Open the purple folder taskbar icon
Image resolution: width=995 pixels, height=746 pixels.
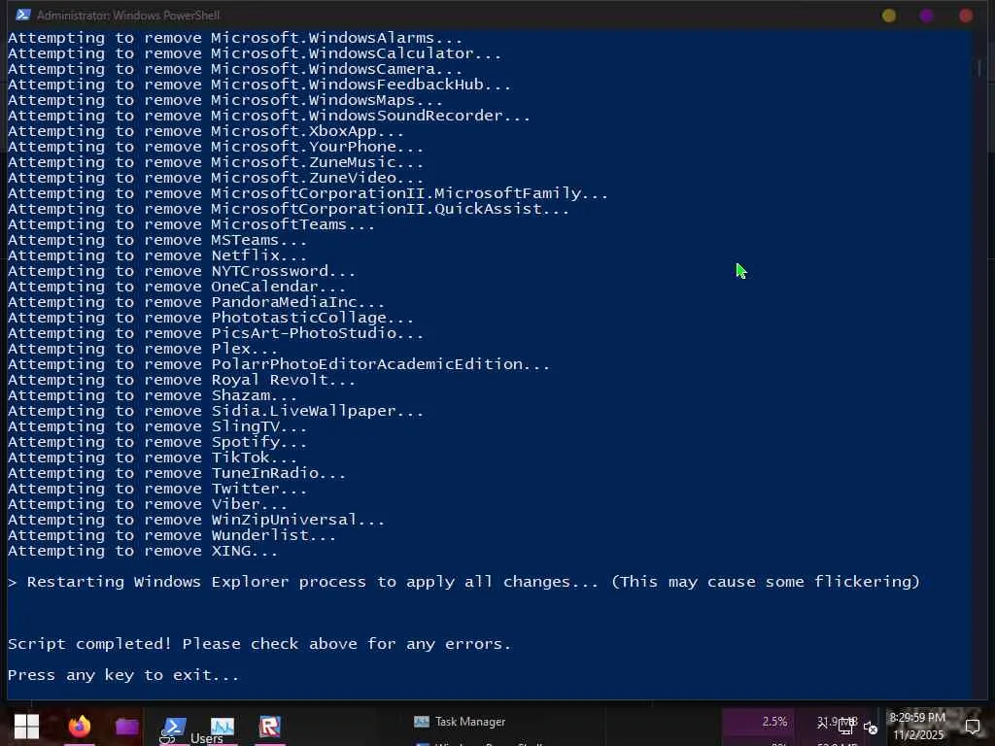click(x=127, y=726)
